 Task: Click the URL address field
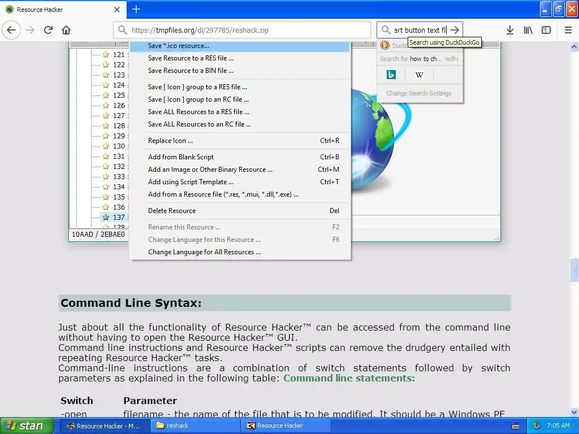242,30
